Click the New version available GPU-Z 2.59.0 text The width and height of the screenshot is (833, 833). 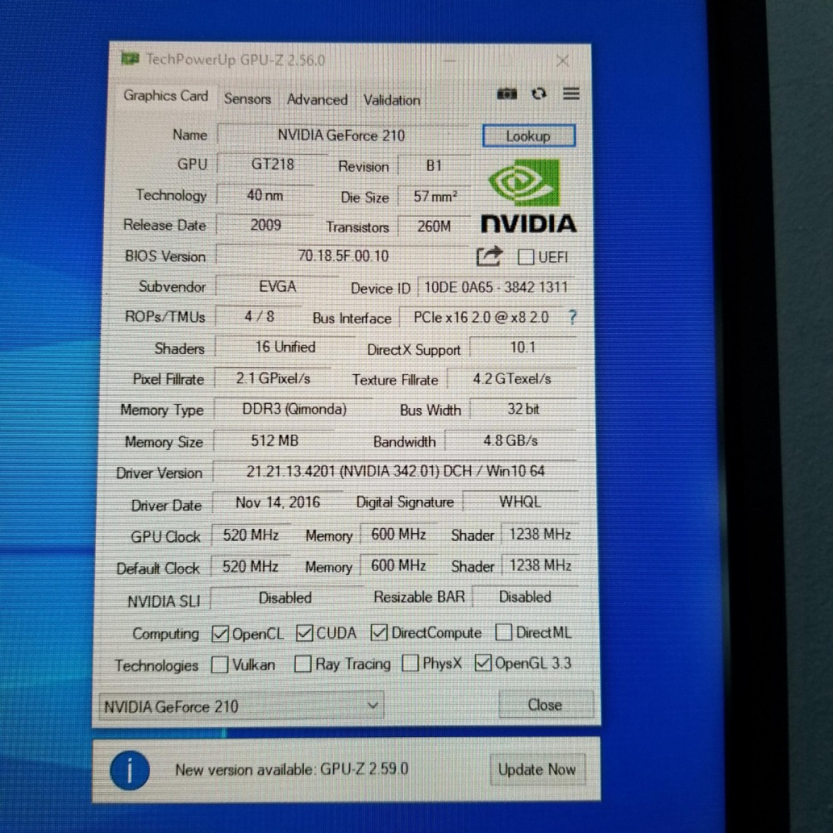(292, 770)
